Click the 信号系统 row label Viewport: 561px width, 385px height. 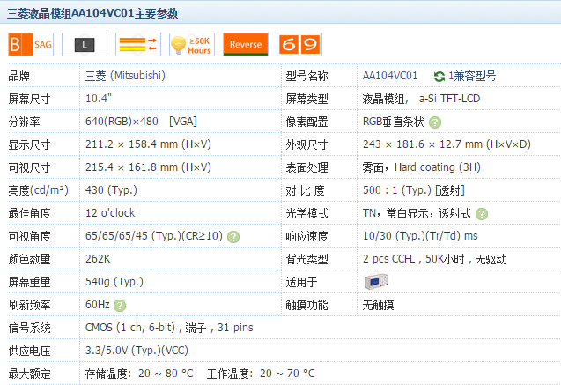click(29, 328)
